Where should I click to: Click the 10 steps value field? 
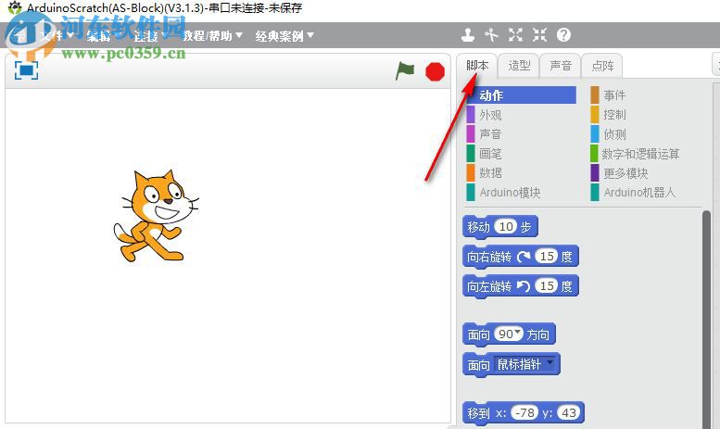pos(506,226)
